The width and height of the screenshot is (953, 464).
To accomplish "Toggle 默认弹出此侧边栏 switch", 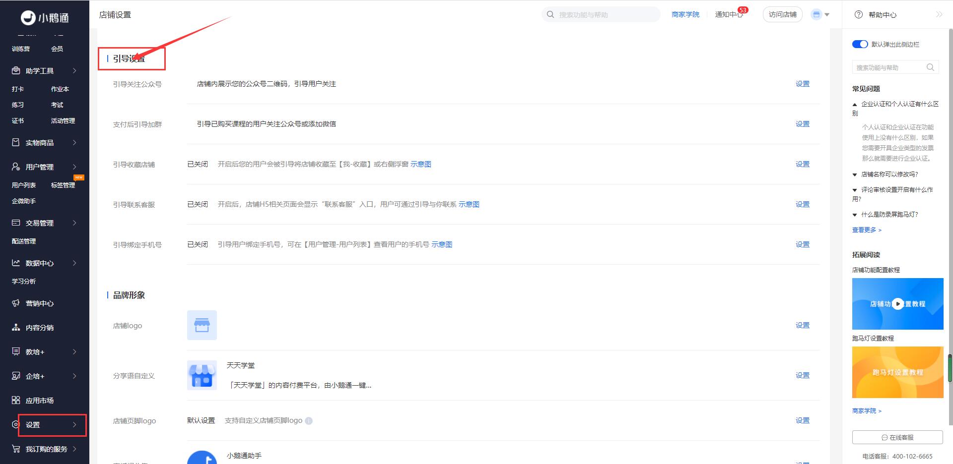I will [860, 44].
